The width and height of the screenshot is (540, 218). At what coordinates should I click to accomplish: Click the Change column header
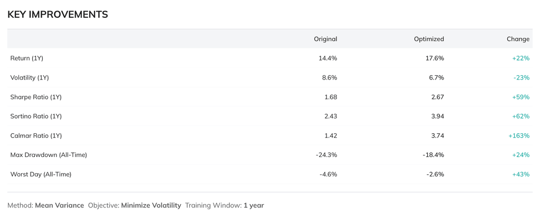click(x=518, y=39)
